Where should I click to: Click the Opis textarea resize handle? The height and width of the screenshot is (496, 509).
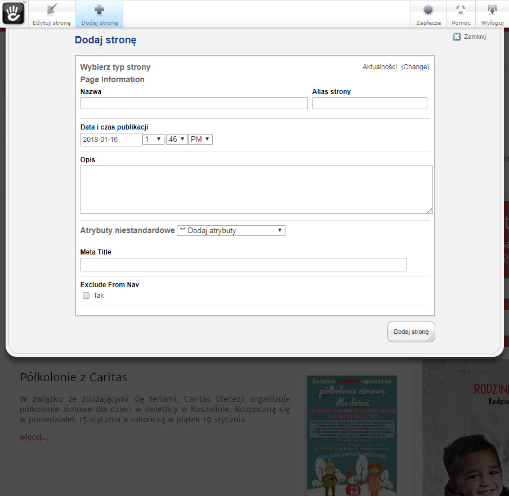point(430,211)
